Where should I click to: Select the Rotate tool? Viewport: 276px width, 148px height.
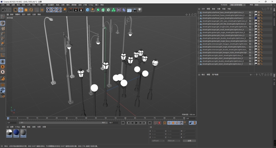click(31, 10)
